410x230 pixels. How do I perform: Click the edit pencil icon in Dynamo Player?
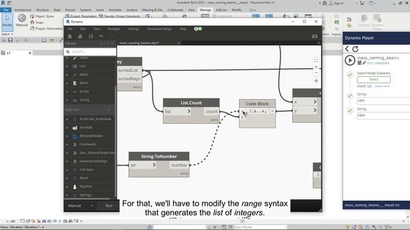[x=365, y=63]
